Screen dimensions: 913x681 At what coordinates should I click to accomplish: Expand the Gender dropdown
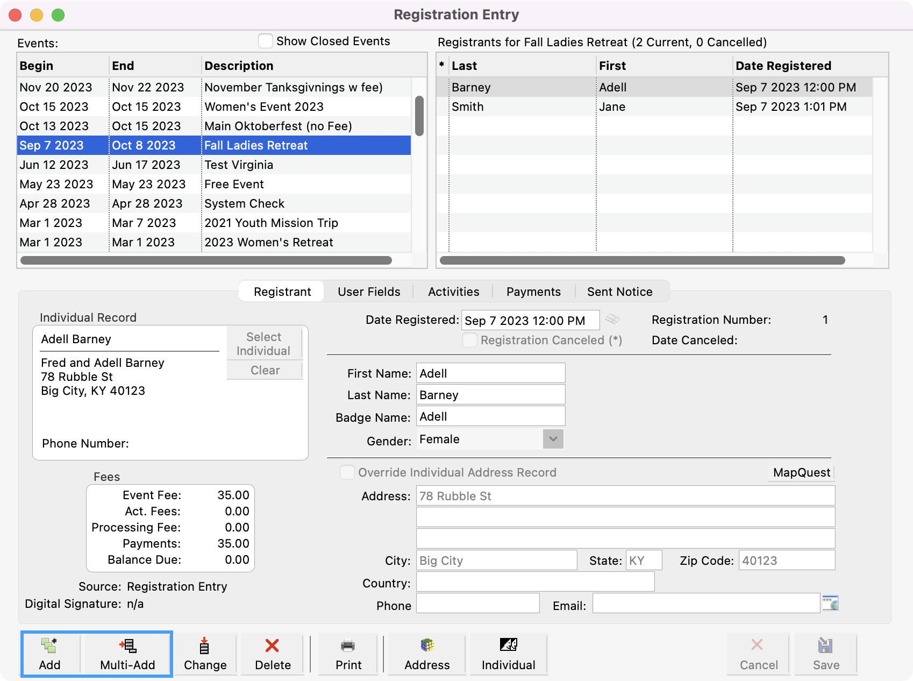pos(553,439)
